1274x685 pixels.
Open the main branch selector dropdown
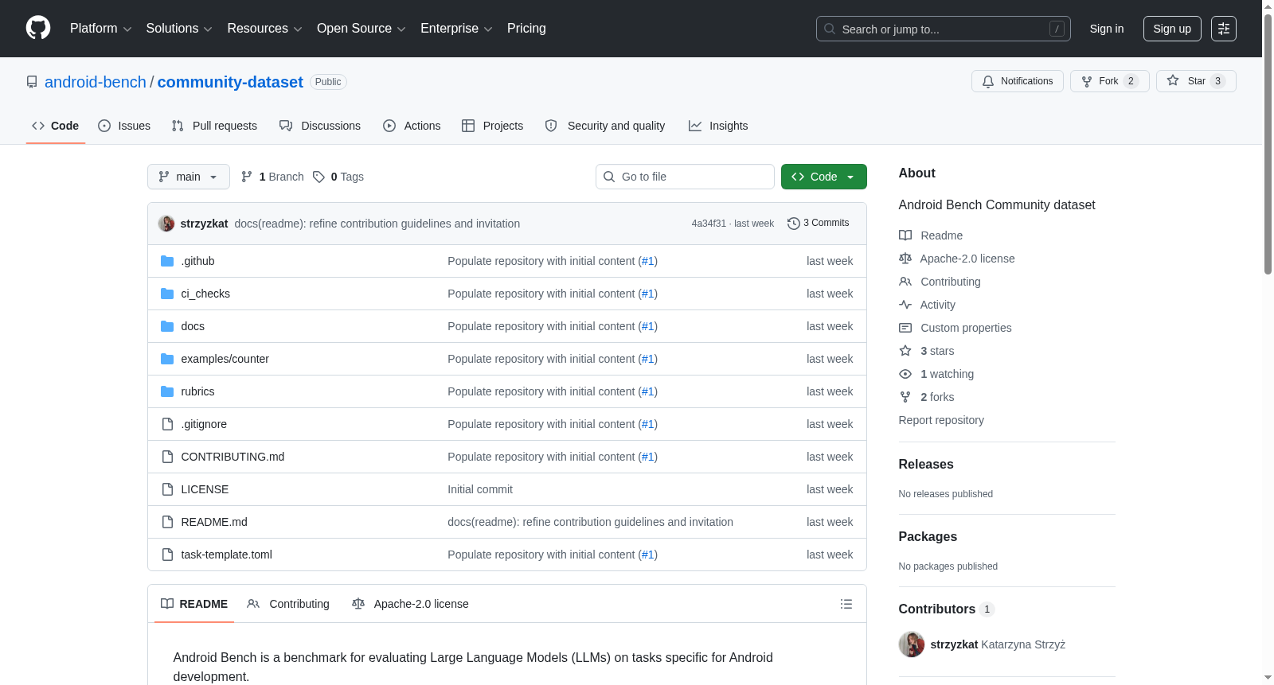(189, 177)
